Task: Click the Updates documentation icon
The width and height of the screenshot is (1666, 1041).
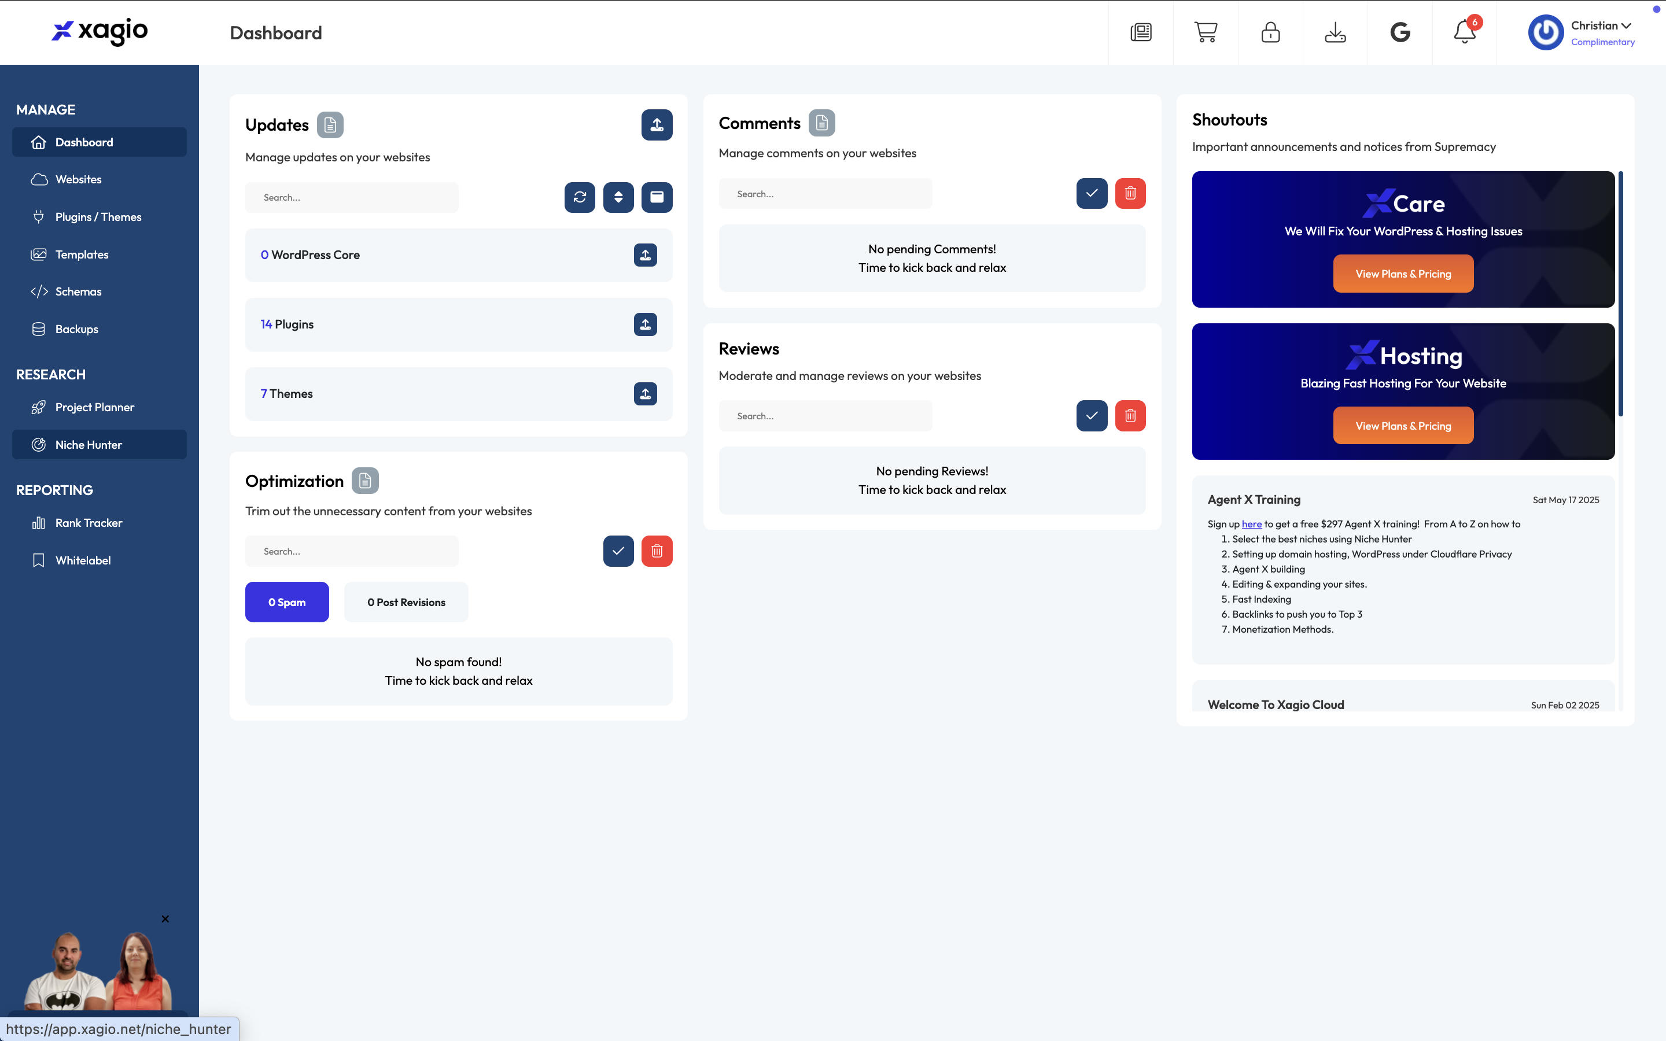Action: [x=330, y=124]
